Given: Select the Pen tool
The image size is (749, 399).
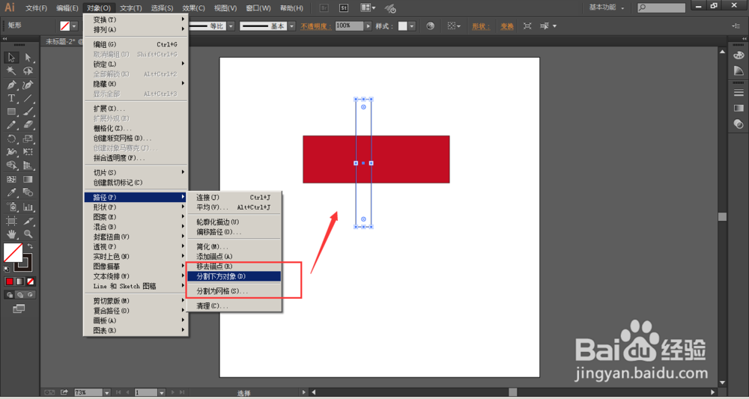Looking at the screenshot, I should (x=11, y=85).
